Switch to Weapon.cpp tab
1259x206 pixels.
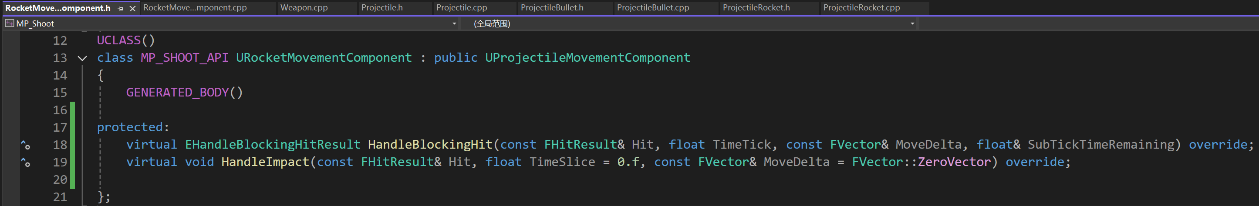pos(304,8)
